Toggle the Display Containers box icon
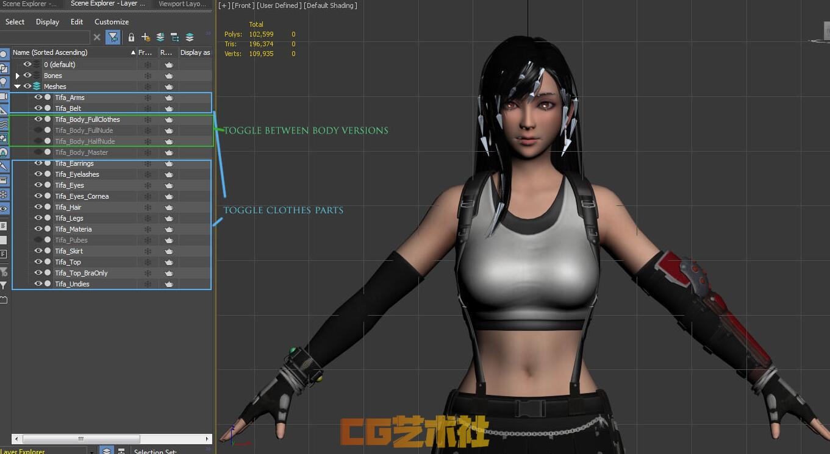 tap(4, 180)
